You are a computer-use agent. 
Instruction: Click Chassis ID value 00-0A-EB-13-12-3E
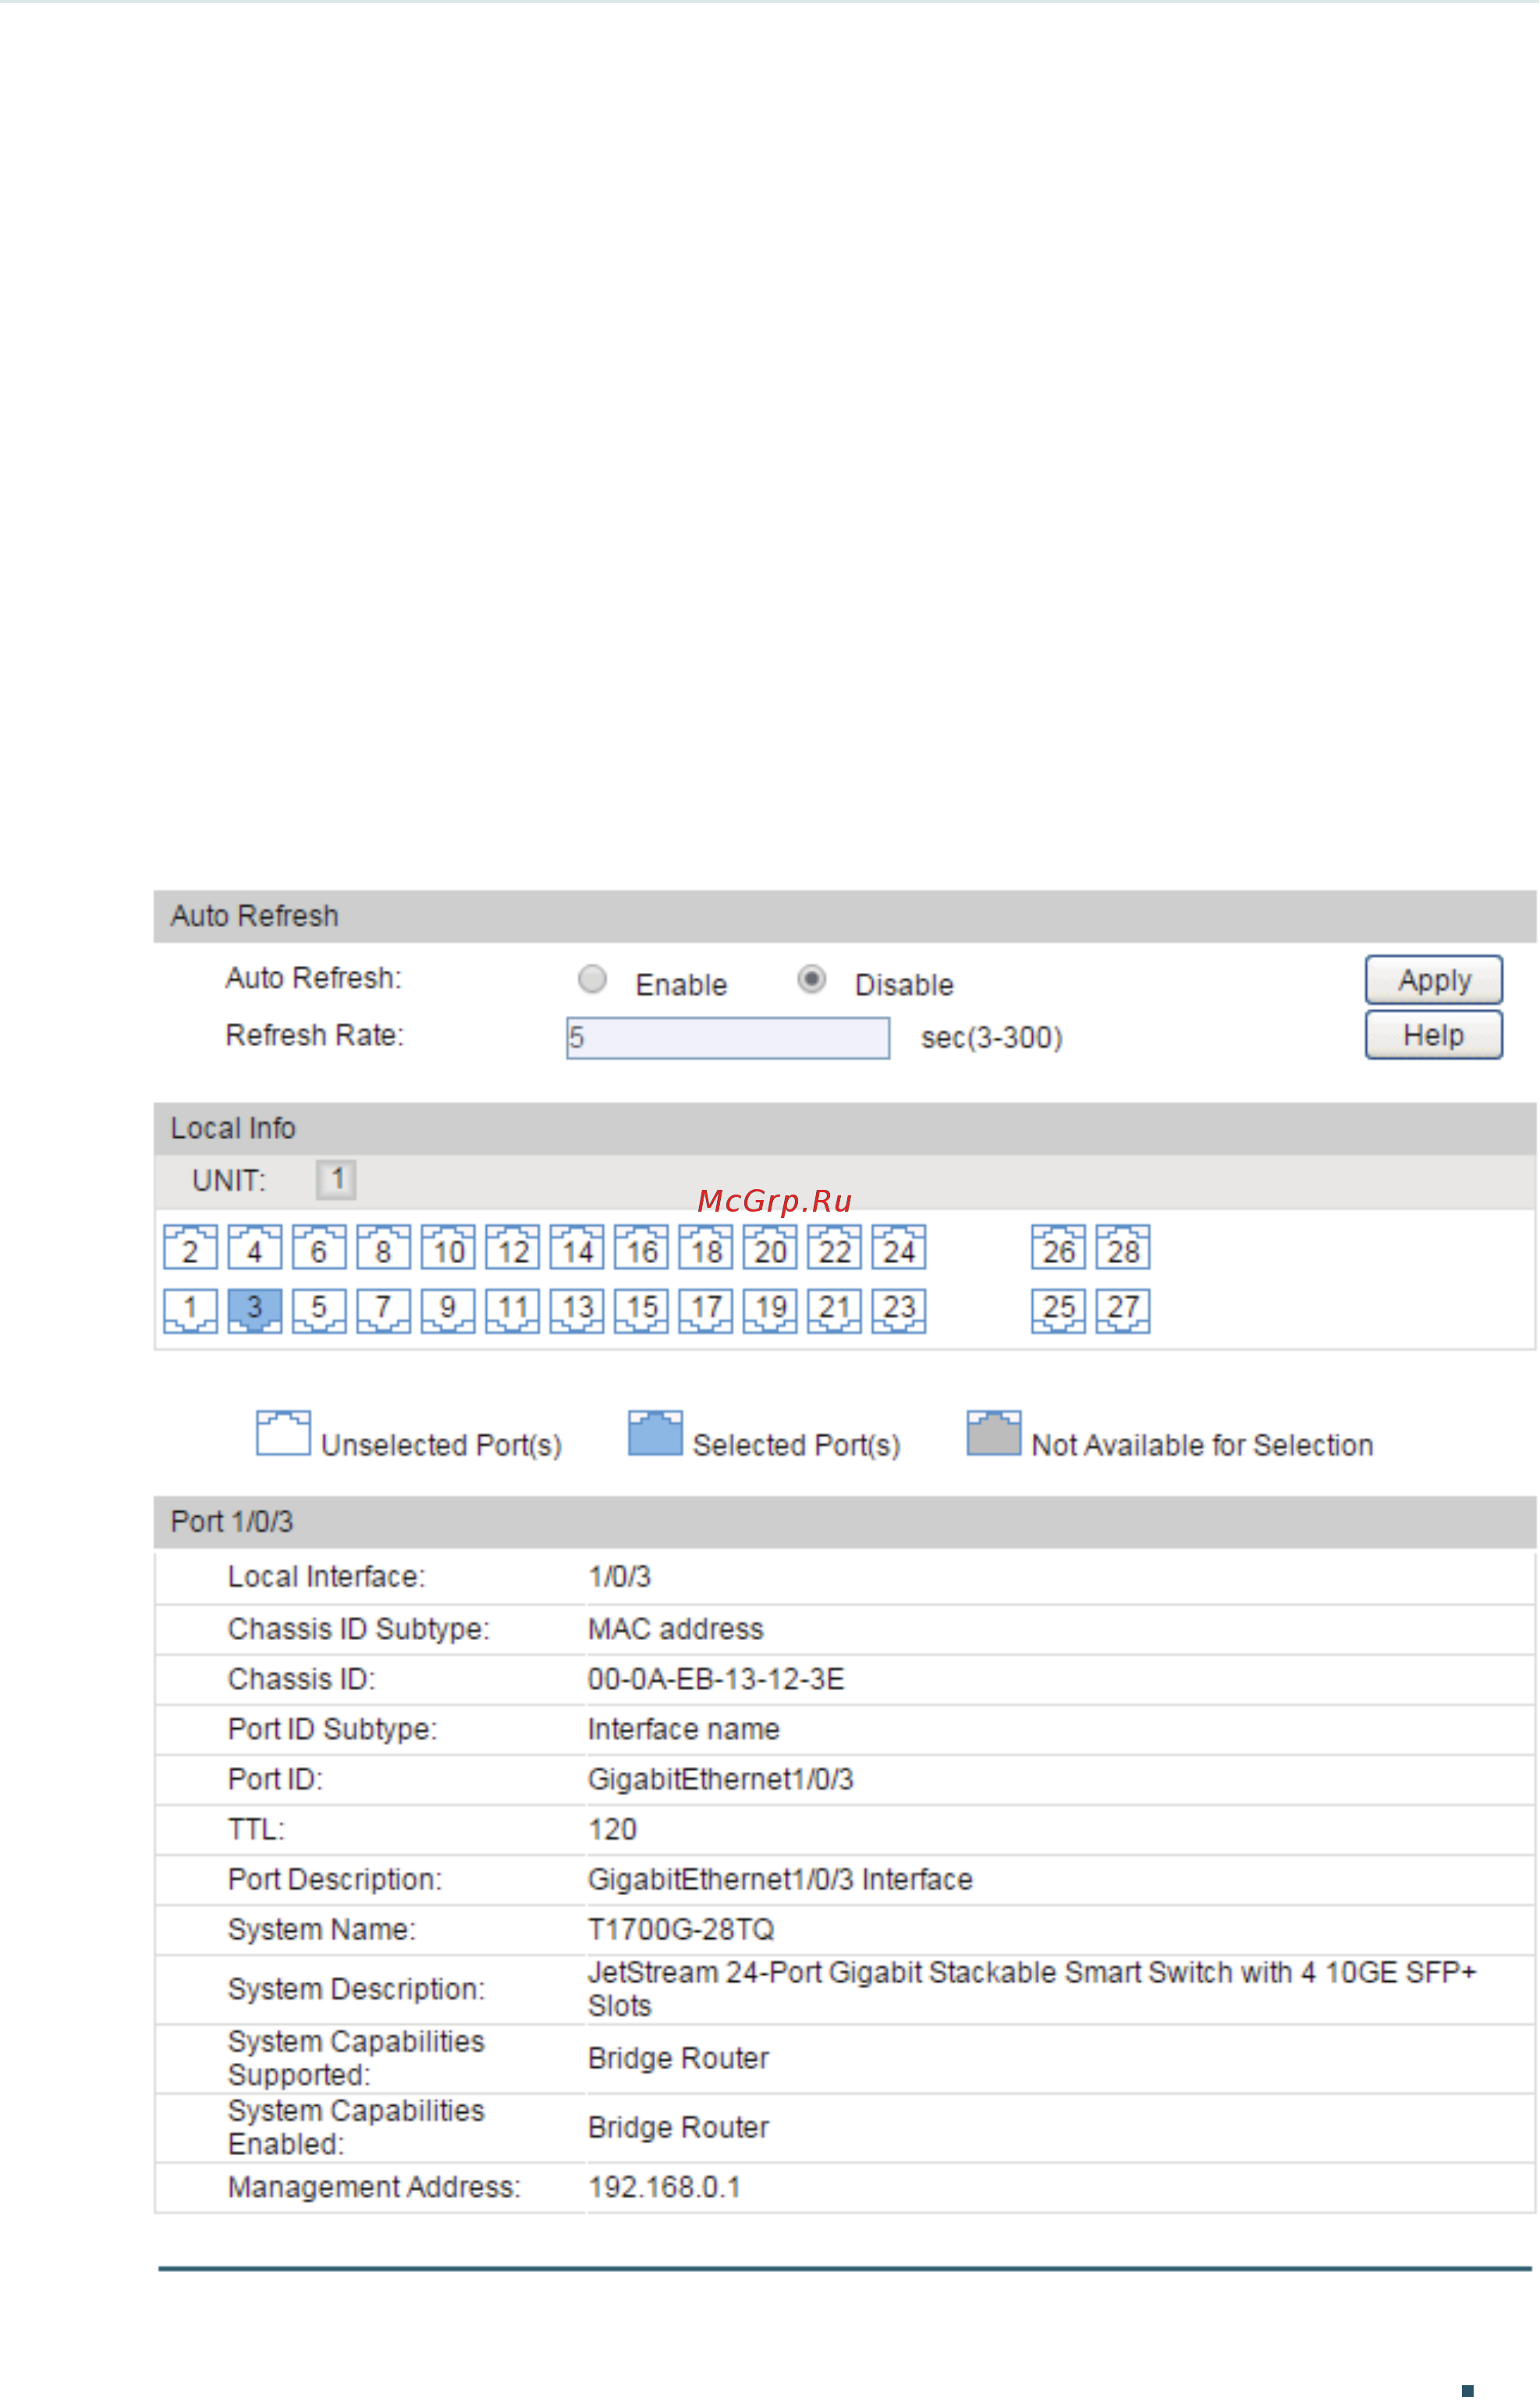coord(716,1680)
